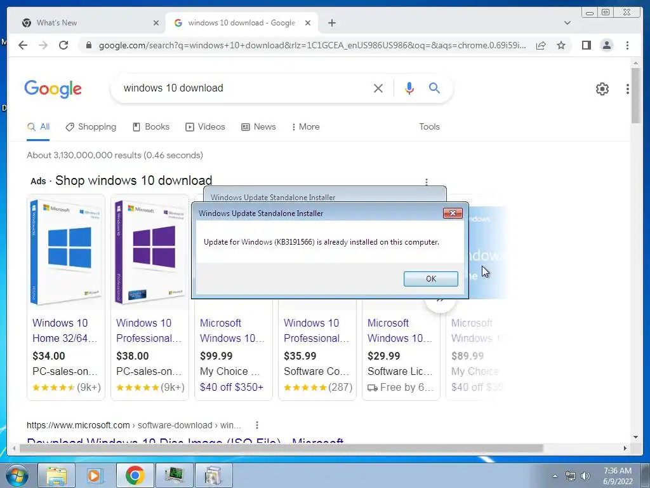Click OK in the Windows Update dialog
650x488 pixels.
point(431,279)
